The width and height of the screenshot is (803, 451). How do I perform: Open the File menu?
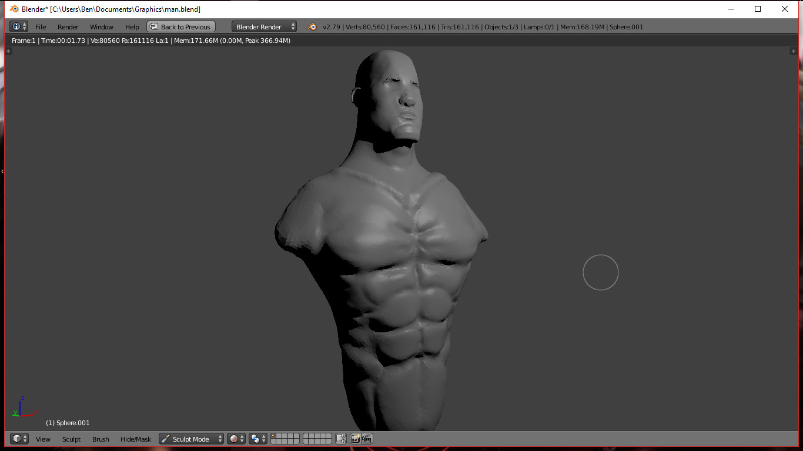click(41, 27)
